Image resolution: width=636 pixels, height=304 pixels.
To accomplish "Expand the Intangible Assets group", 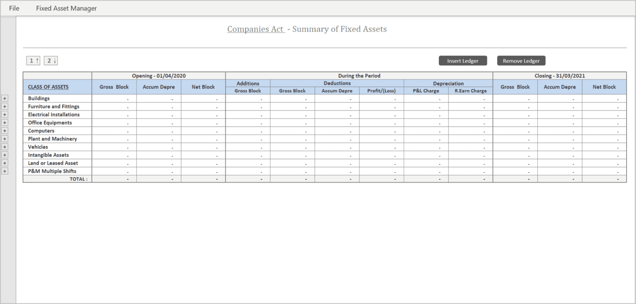I will coord(5,155).
